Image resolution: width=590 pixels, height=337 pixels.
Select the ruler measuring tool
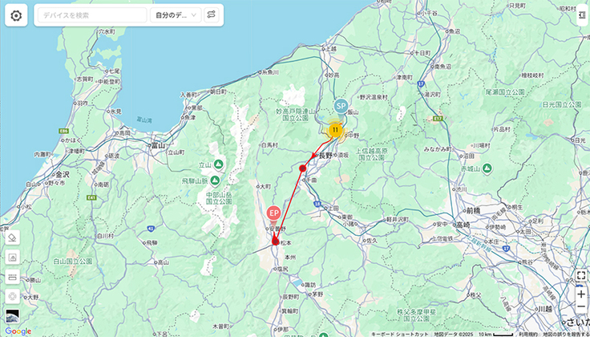[x=12, y=277]
